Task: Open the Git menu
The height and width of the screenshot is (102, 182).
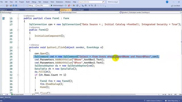Action: (16, 2)
